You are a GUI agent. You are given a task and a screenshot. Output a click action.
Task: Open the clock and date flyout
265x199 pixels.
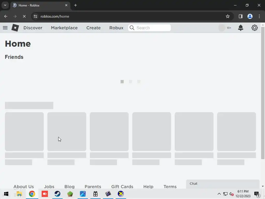243,194
